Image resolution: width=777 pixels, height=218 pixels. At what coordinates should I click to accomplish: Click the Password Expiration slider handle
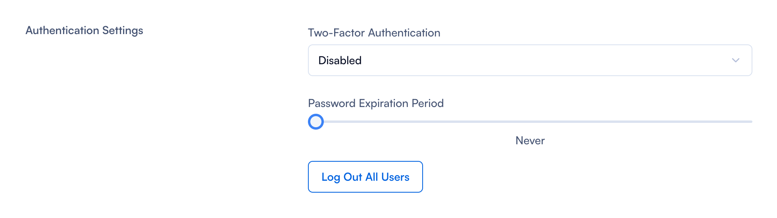coord(316,122)
